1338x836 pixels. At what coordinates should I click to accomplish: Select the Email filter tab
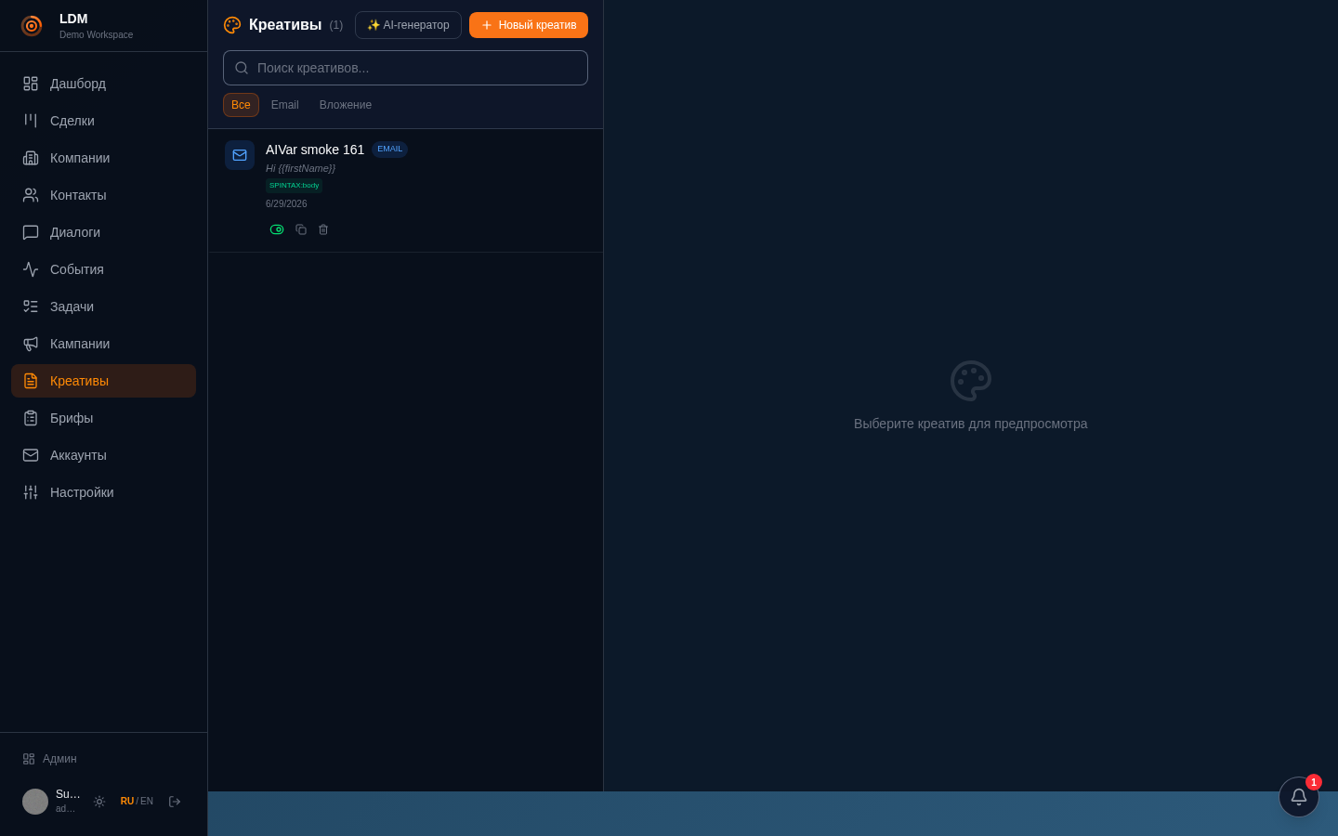pyautogui.click(x=285, y=105)
